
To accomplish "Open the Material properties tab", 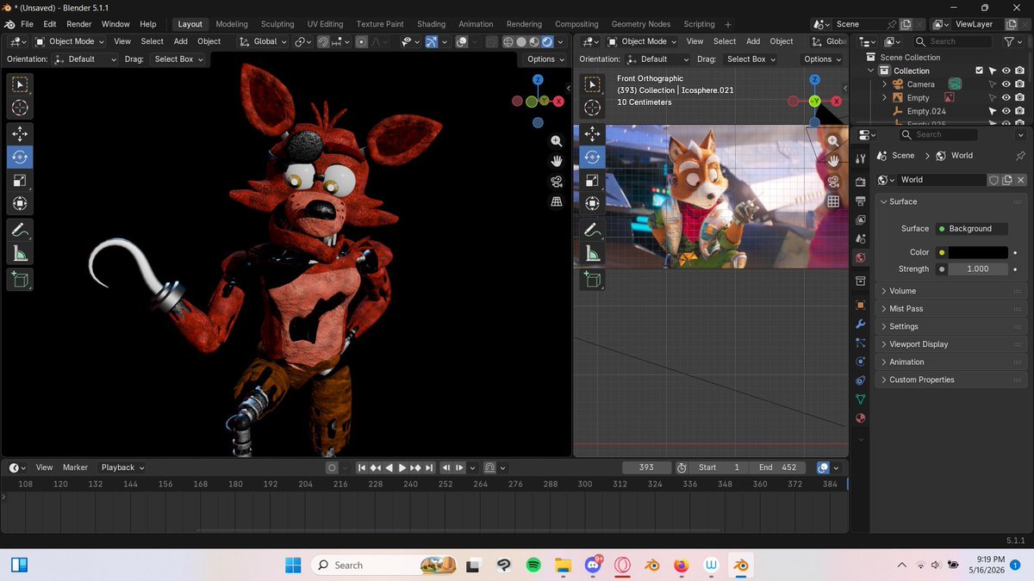I will (x=860, y=418).
